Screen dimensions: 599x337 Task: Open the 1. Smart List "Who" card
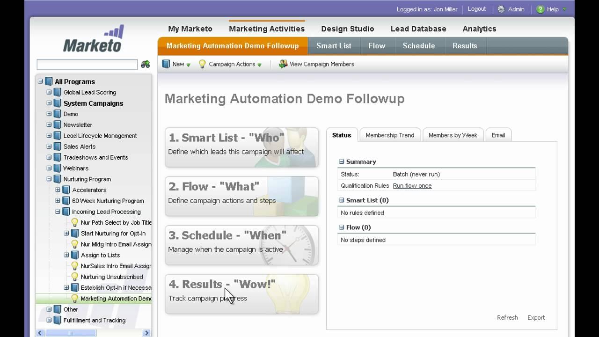click(x=241, y=147)
